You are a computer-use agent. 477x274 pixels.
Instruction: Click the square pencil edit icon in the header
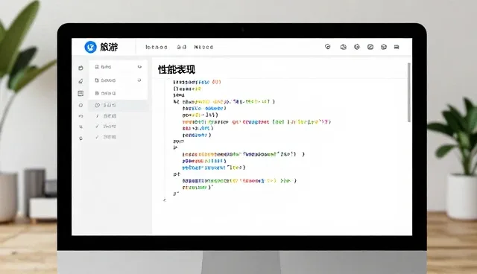point(370,47)
